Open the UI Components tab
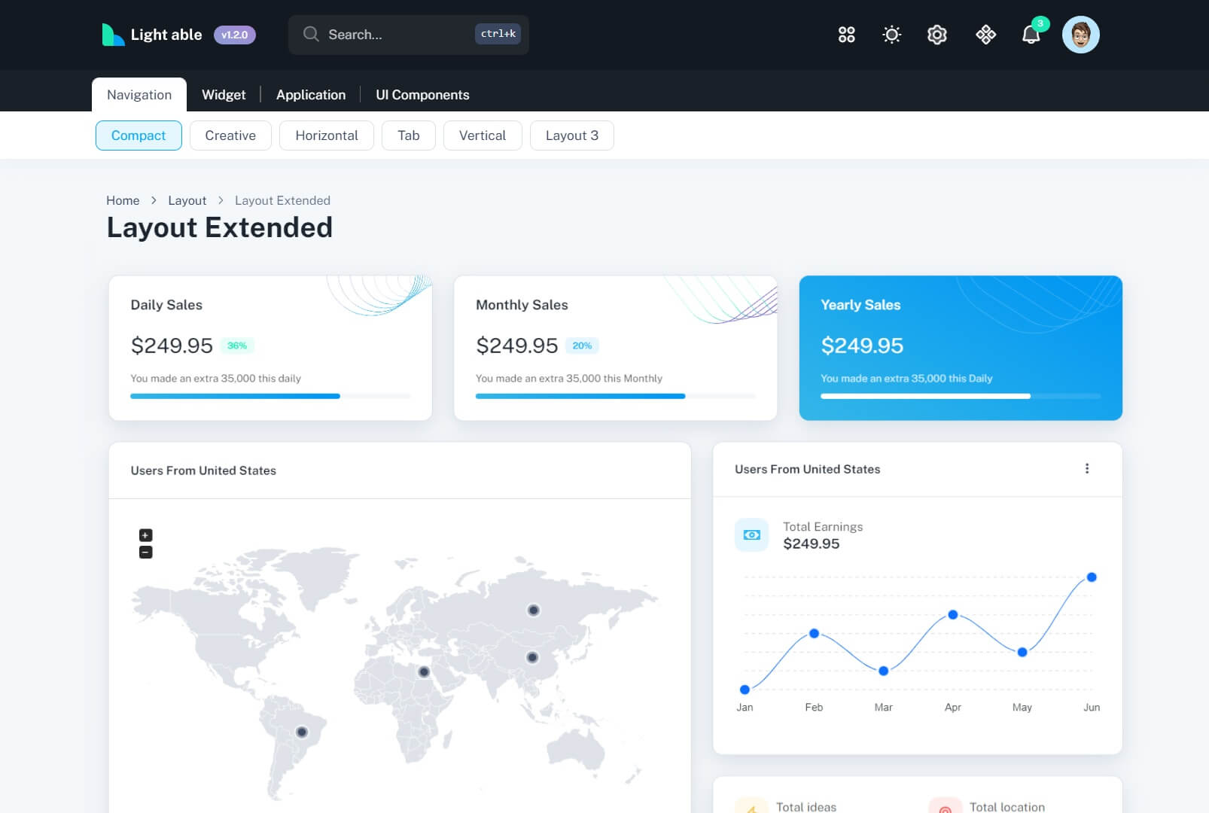The width and height of the screenshot is (1209, 813). point(422,95)
